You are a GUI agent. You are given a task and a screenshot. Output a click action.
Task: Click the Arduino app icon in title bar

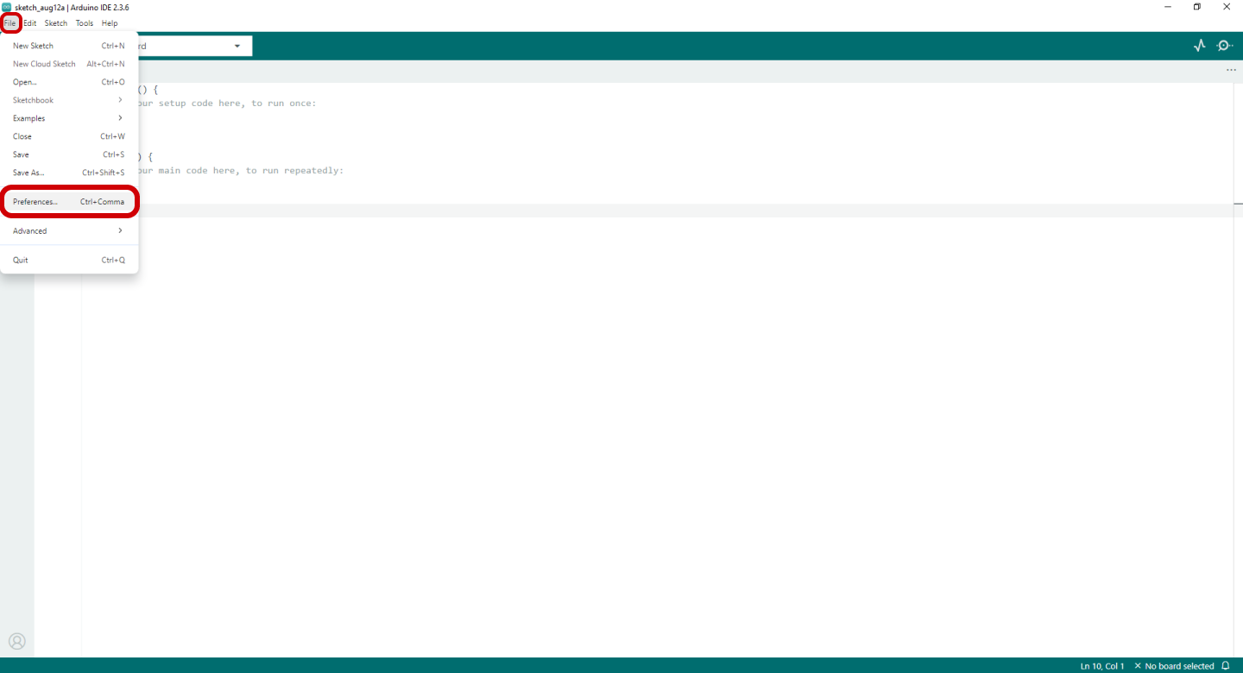coord(7,7)
